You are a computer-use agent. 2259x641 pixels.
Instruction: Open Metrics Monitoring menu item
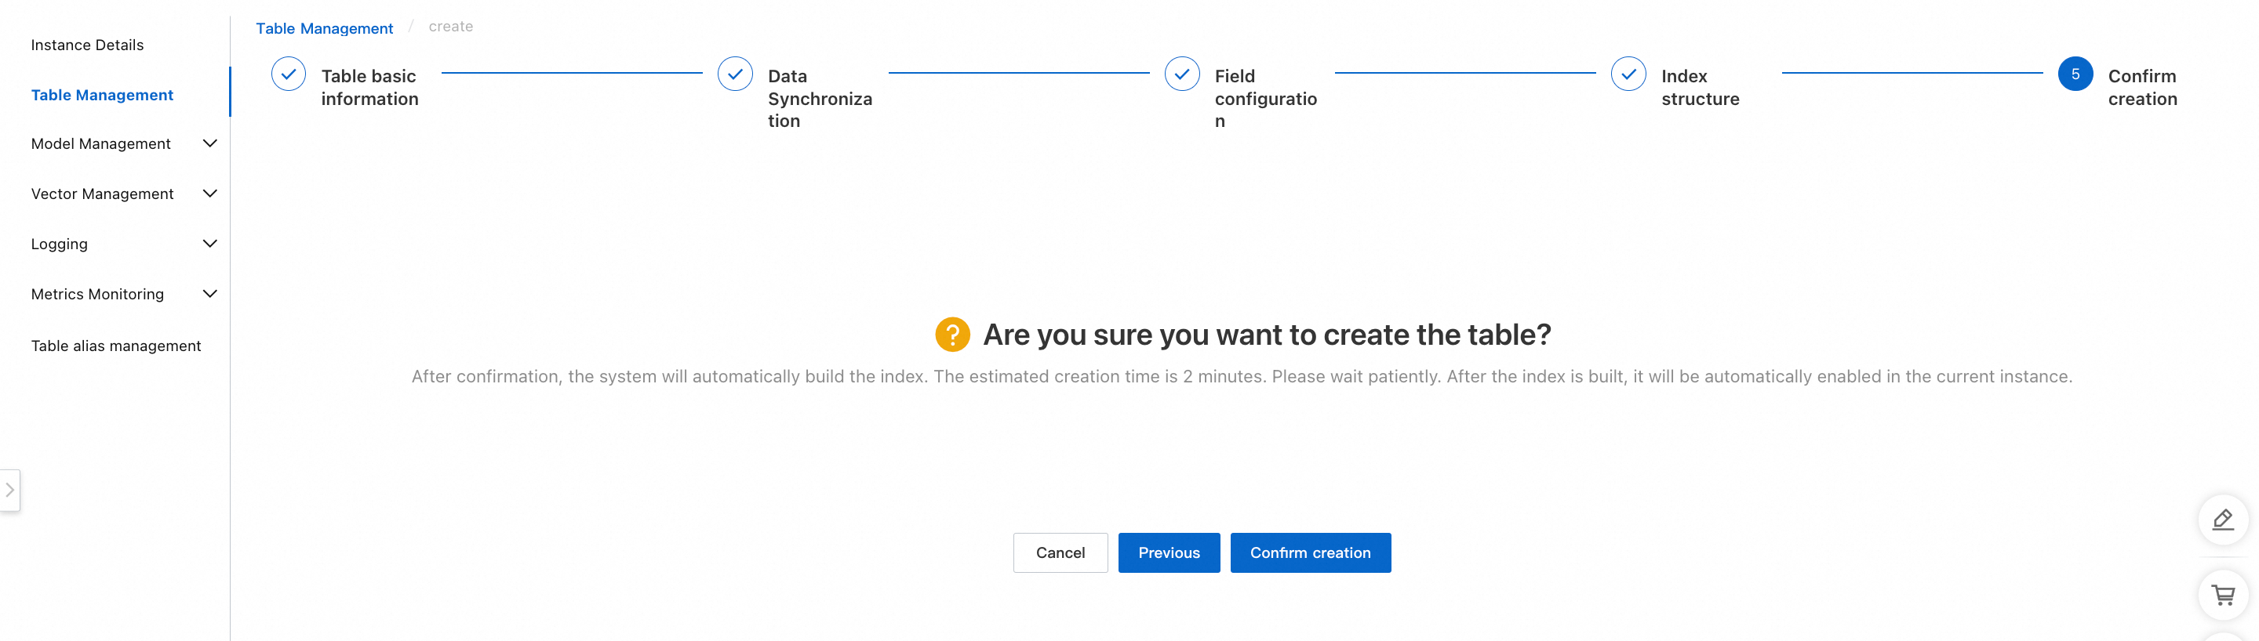pyautogui.click(x=97, y=294)
